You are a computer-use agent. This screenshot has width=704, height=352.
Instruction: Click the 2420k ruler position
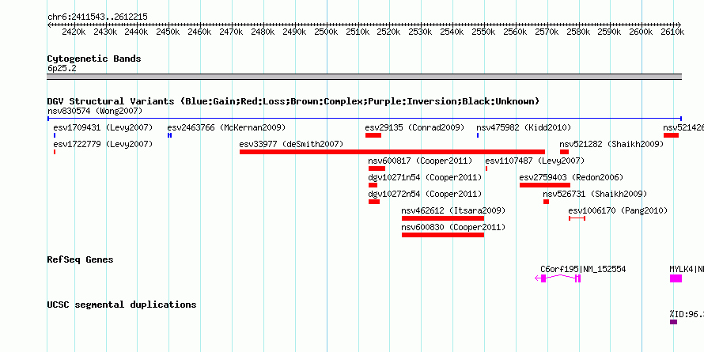pos(74,32)
